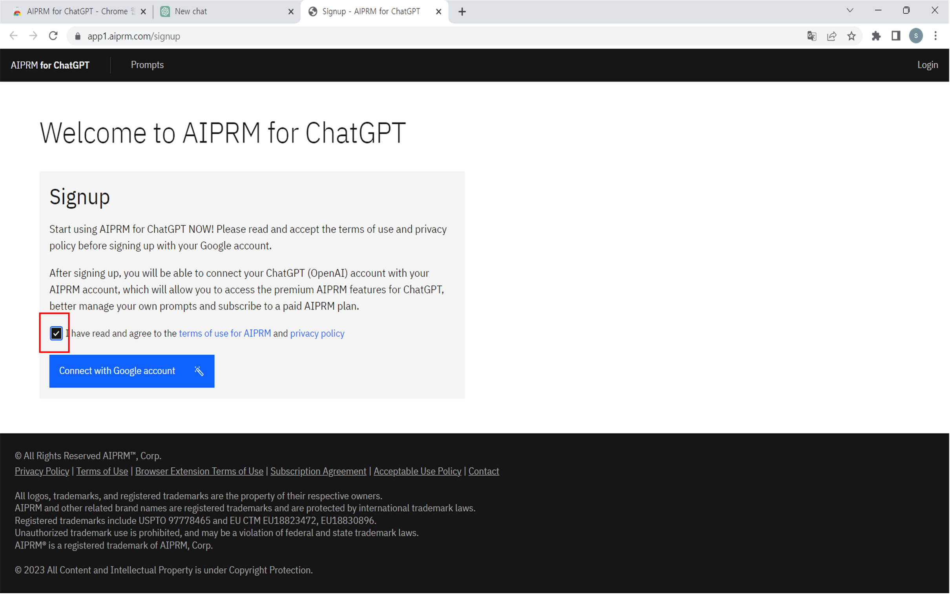The height and width of the screenshot is (594, 950).
Task: Open the Contact footer link
Action: 484,471
